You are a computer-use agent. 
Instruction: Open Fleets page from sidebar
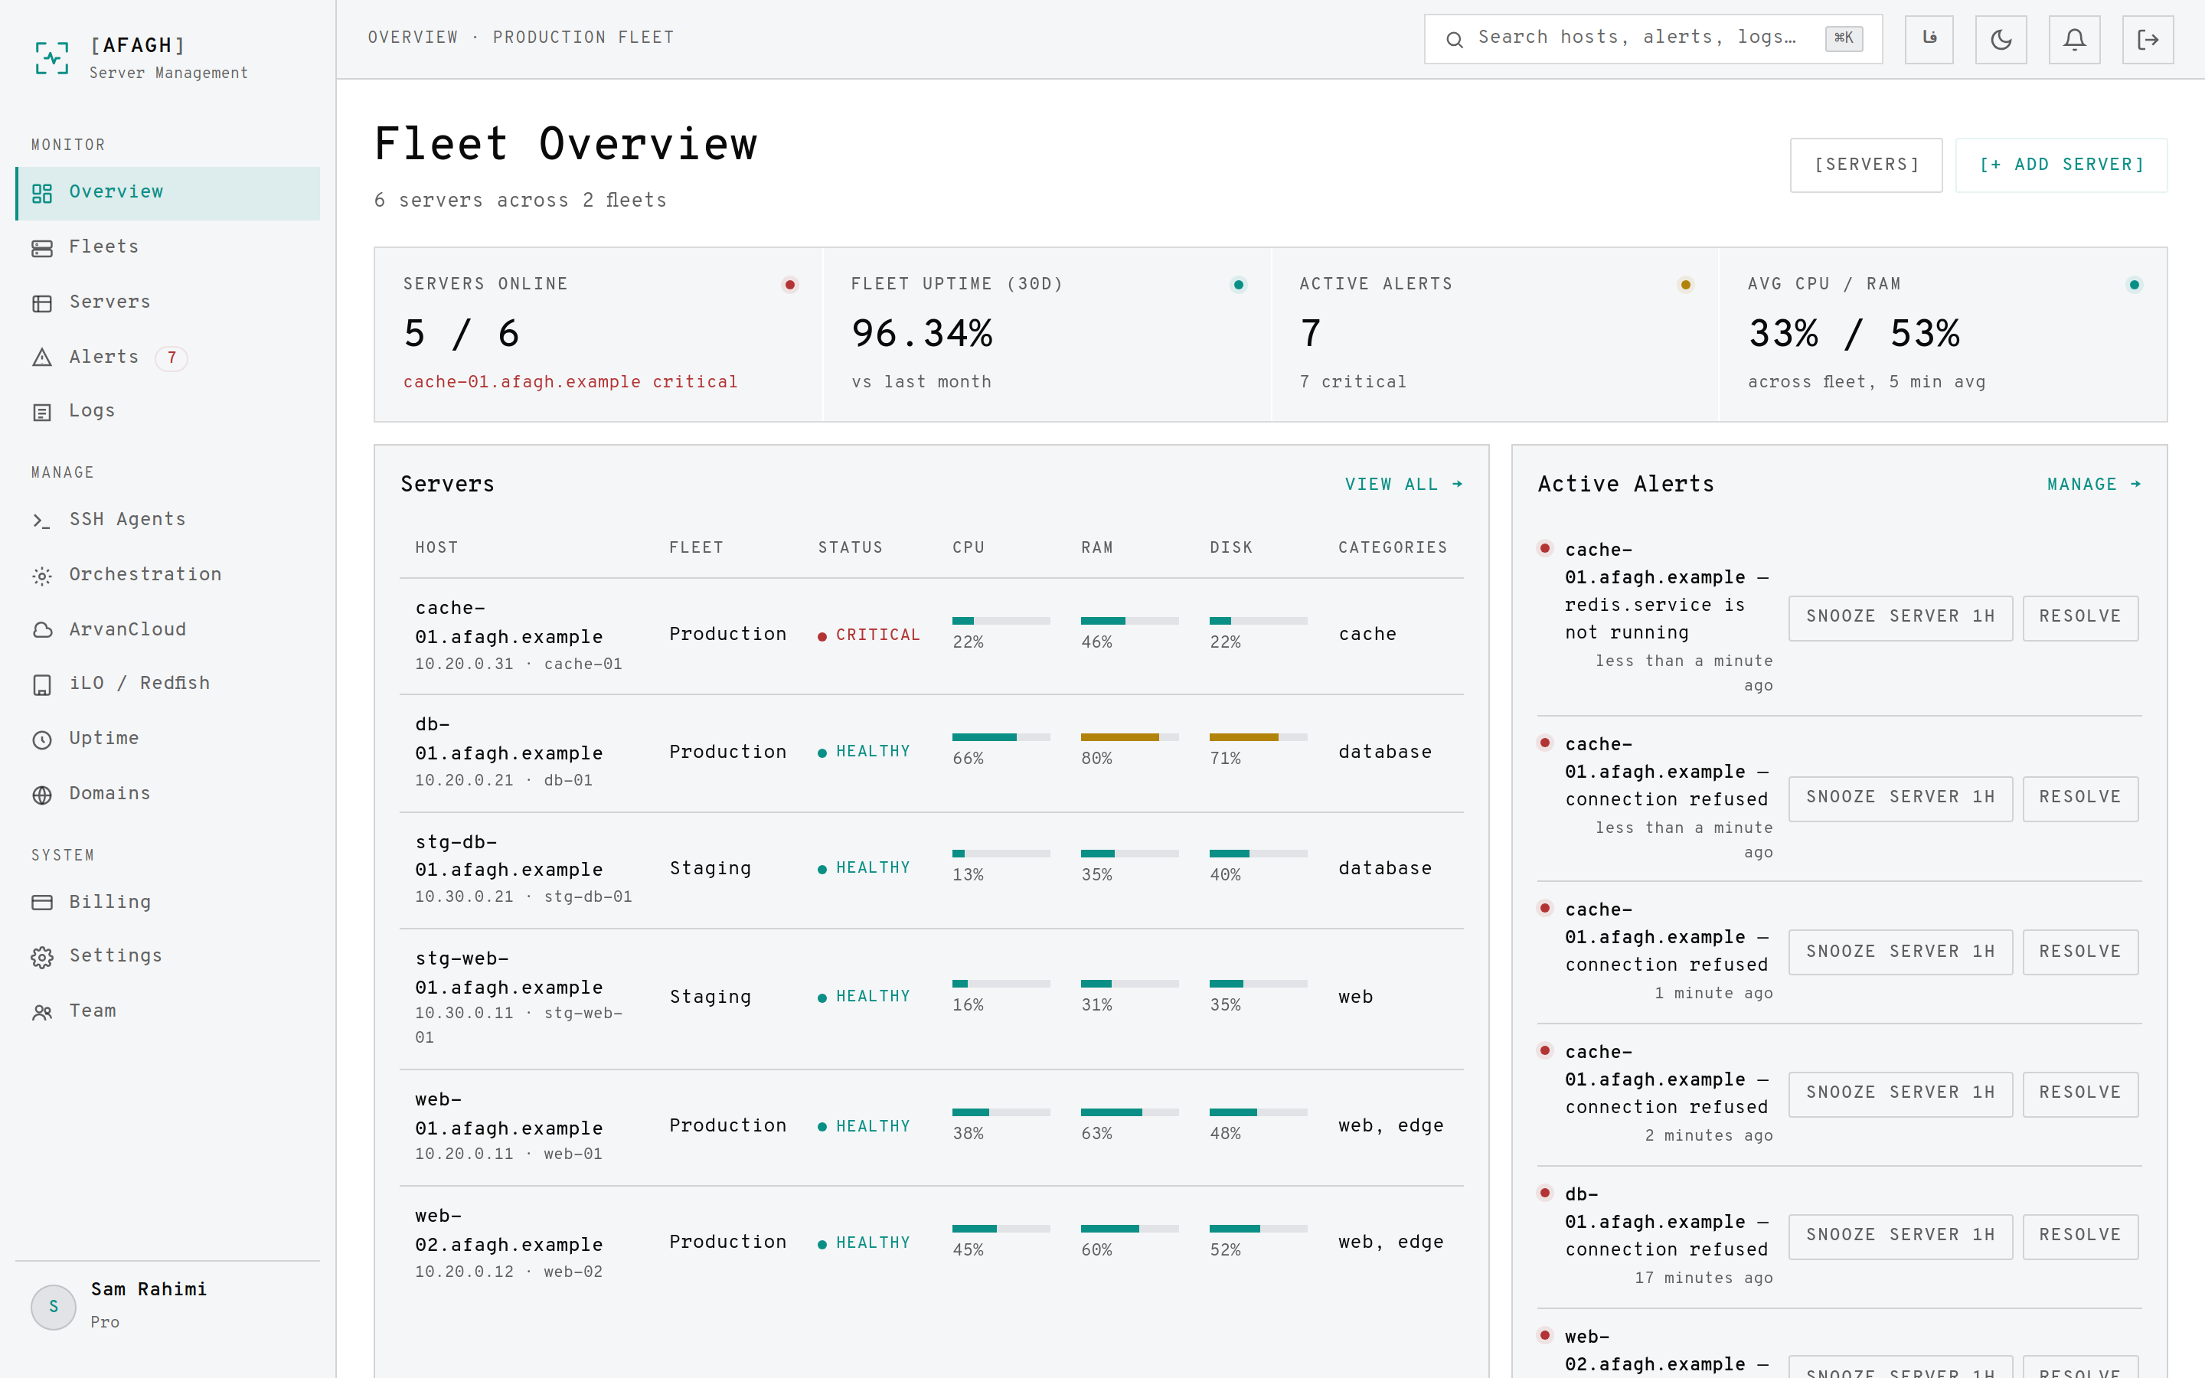(168, 247)
